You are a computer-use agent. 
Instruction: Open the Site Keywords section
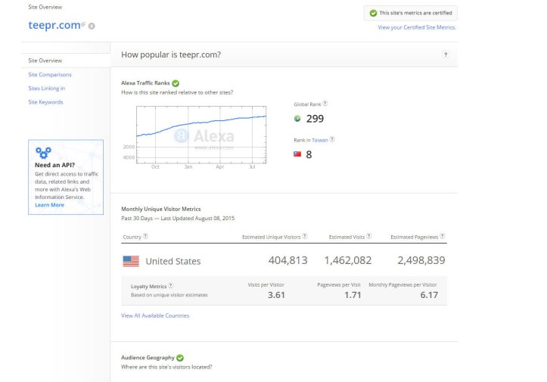tap(45, 101)
